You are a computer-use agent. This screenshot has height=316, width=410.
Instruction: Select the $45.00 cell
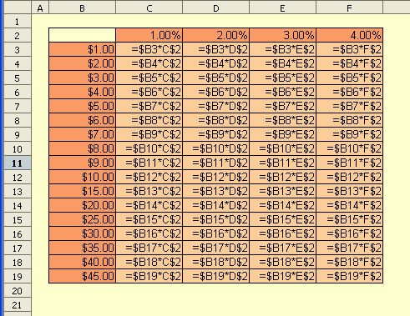(x=82, y=276)
